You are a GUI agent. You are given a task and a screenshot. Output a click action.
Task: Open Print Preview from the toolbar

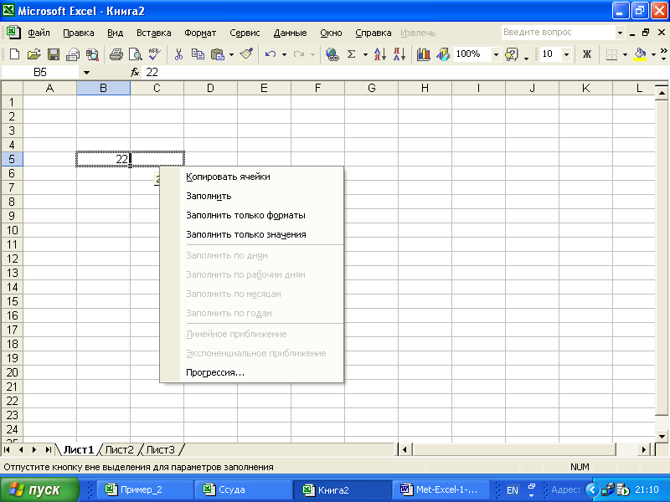coord(136,54)
